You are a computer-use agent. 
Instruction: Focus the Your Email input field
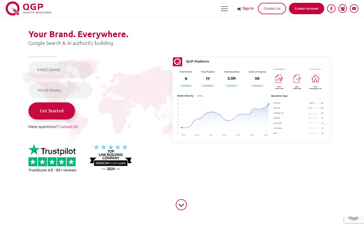[x=60, y=90]
